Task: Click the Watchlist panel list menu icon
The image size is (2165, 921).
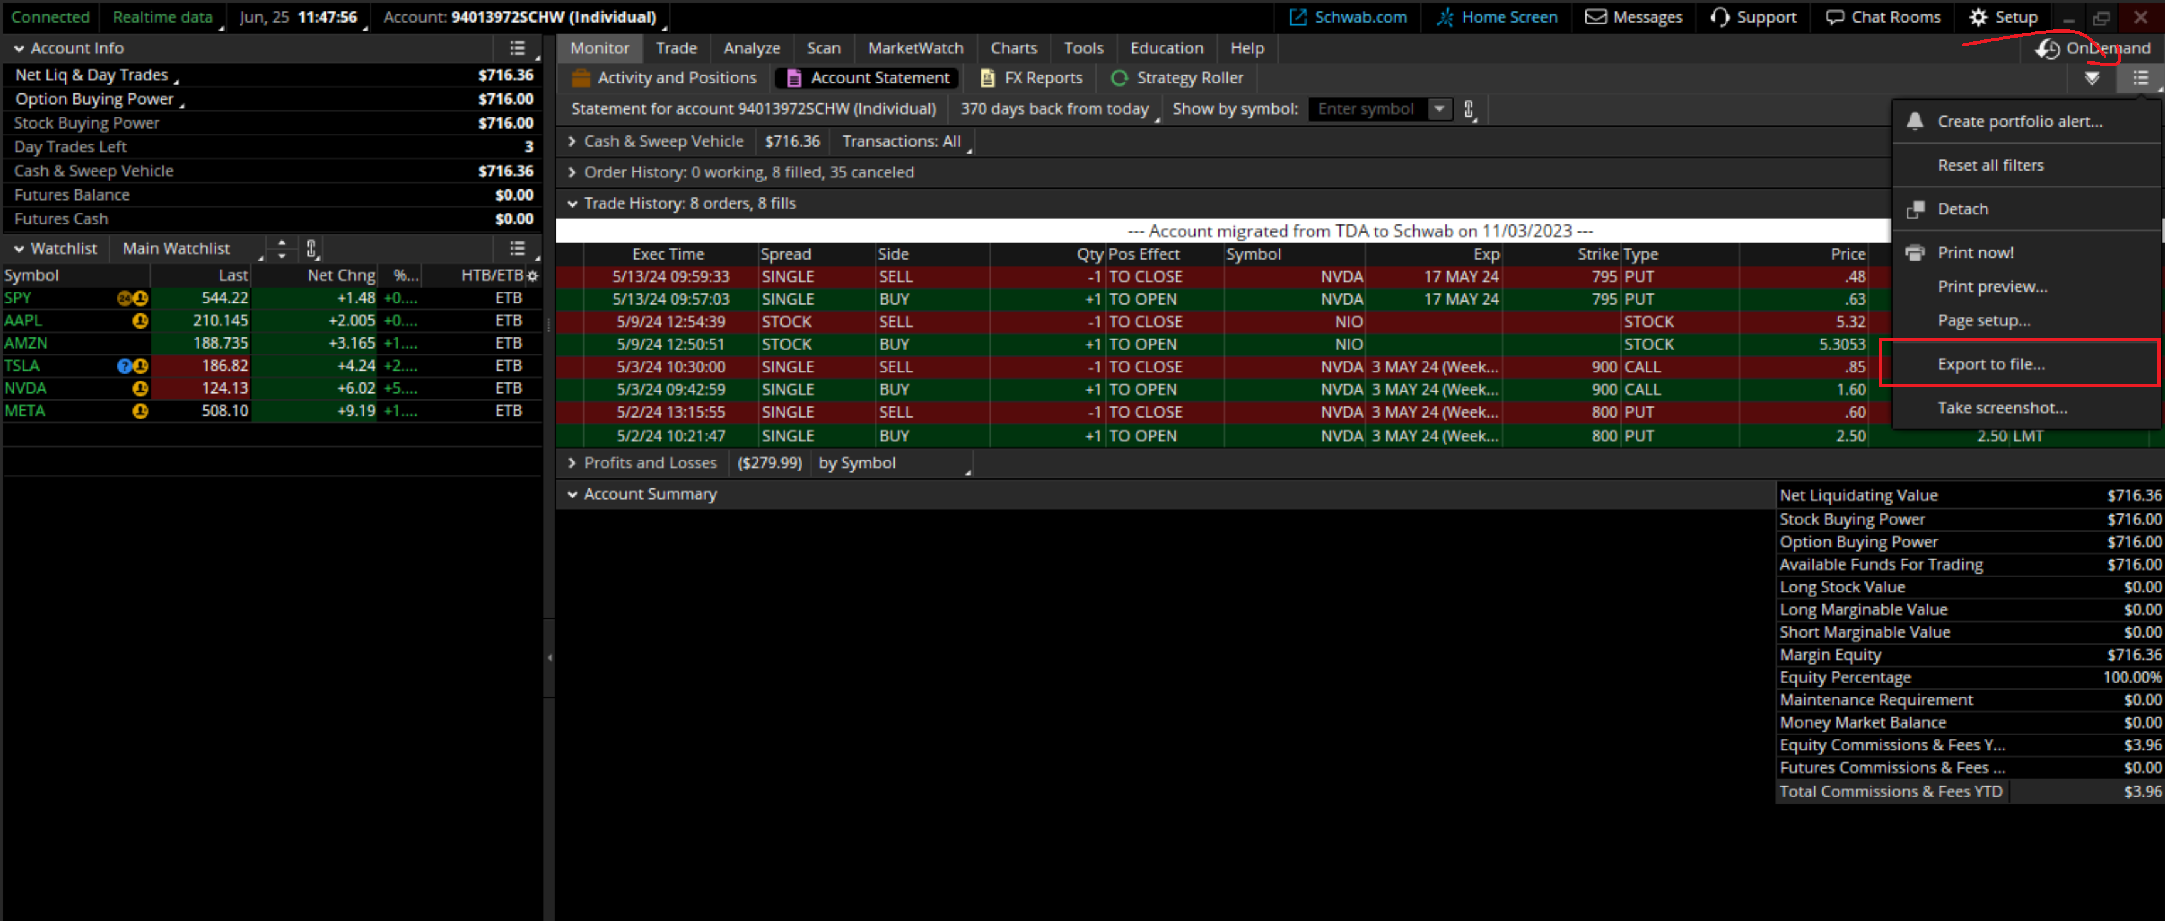Action: click(x=518, y=248)
